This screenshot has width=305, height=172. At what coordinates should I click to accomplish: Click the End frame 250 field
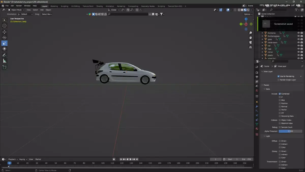246,159
